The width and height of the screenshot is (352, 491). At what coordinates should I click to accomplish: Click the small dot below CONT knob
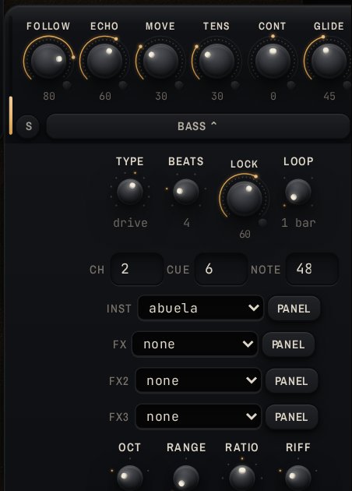tap(291, 85)
